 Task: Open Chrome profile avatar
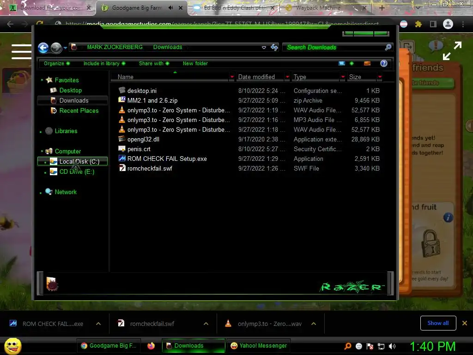pyautogui.click(x=448, y=24)
